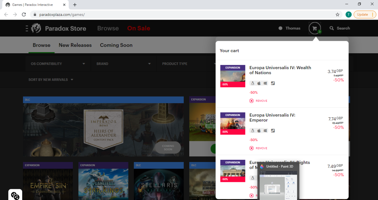Click the Apple icon for EU4 Emperor
This screenshot has width=378, height=200.
coord(259,131)
